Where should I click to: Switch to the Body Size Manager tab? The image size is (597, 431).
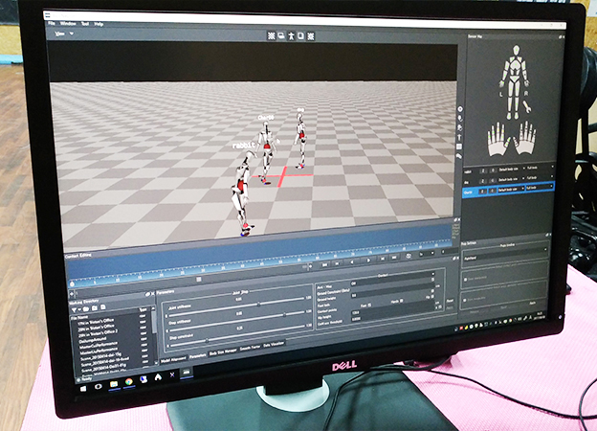coord(223,352)
